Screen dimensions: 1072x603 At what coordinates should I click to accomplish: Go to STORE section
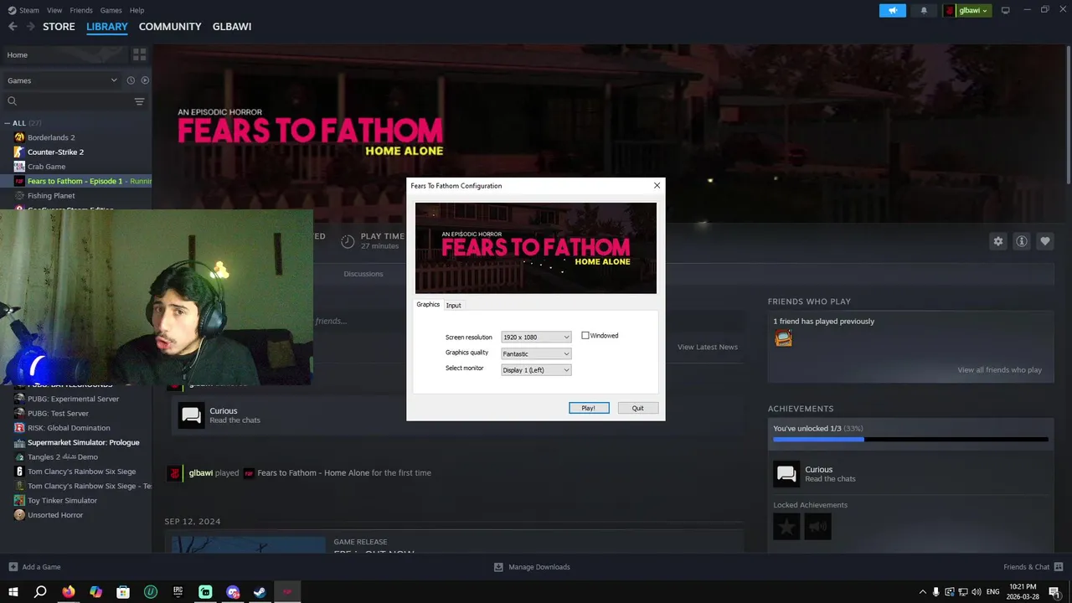click(59, 27)
